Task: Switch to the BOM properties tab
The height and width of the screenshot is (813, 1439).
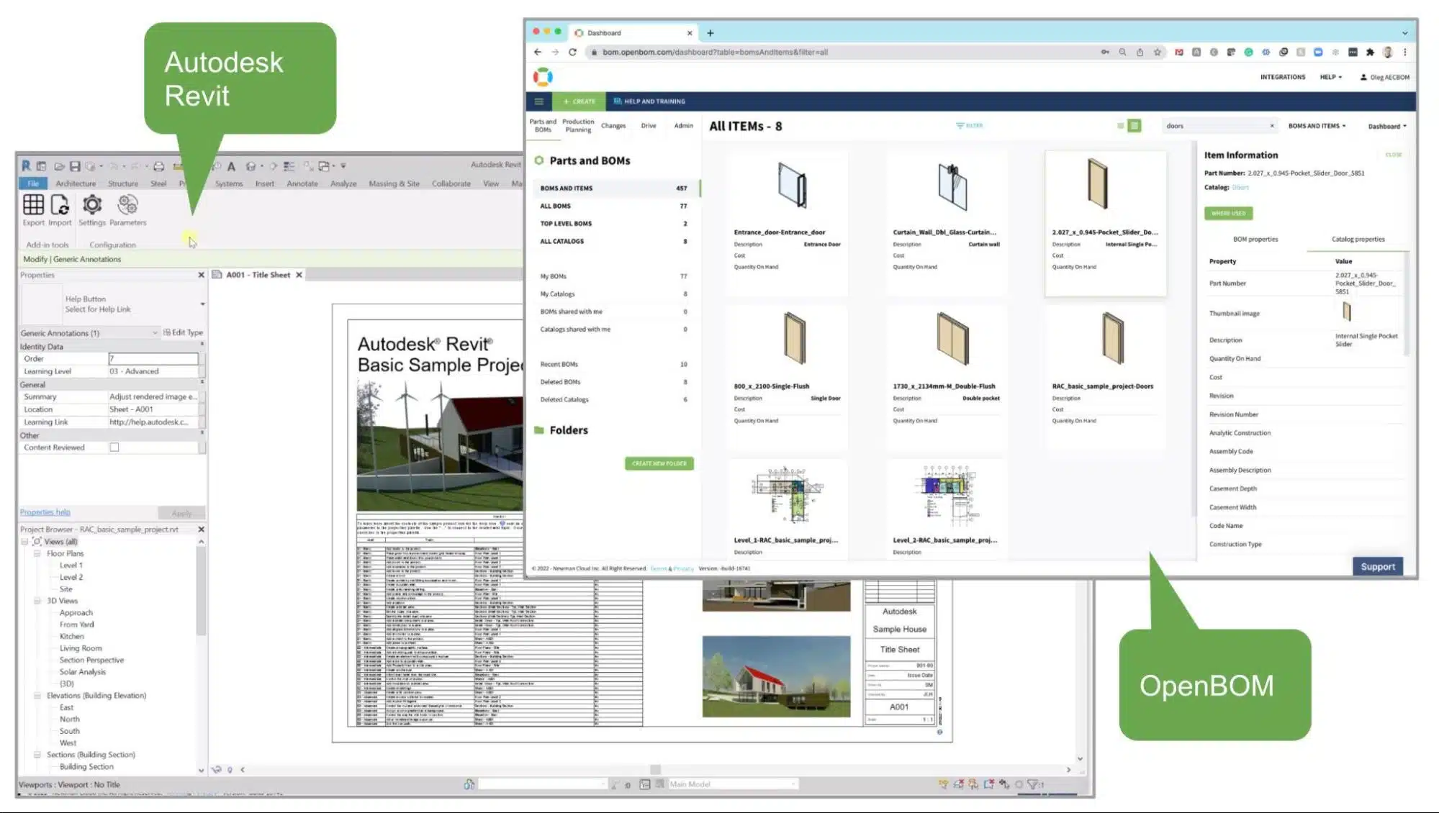Action: tap(1255, 240)
